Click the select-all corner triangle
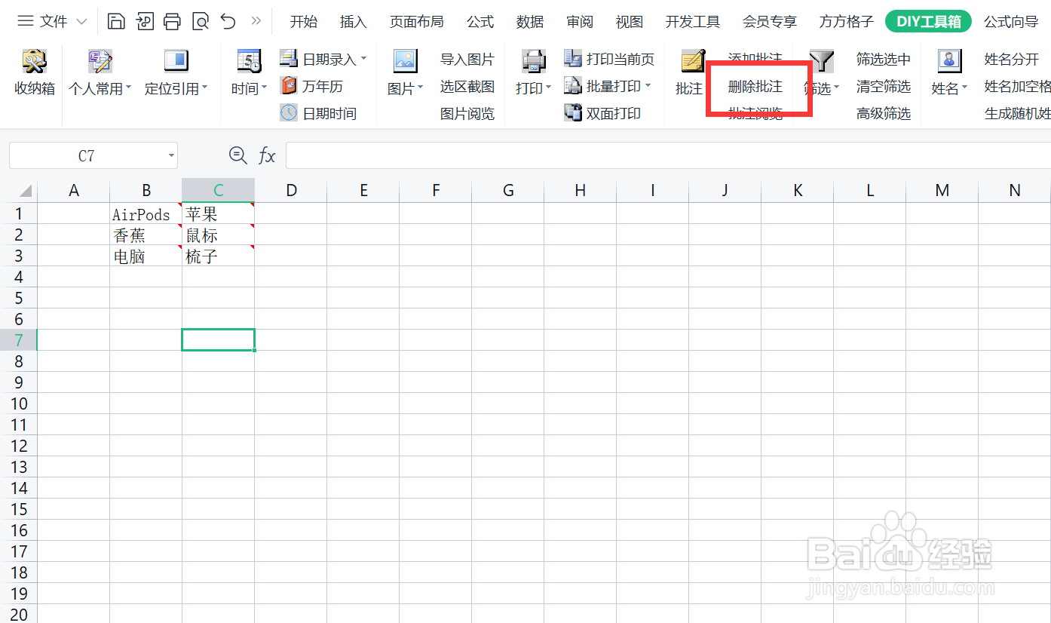The image size is (1051, 623). pyautogui.click(x=25, y=191)
